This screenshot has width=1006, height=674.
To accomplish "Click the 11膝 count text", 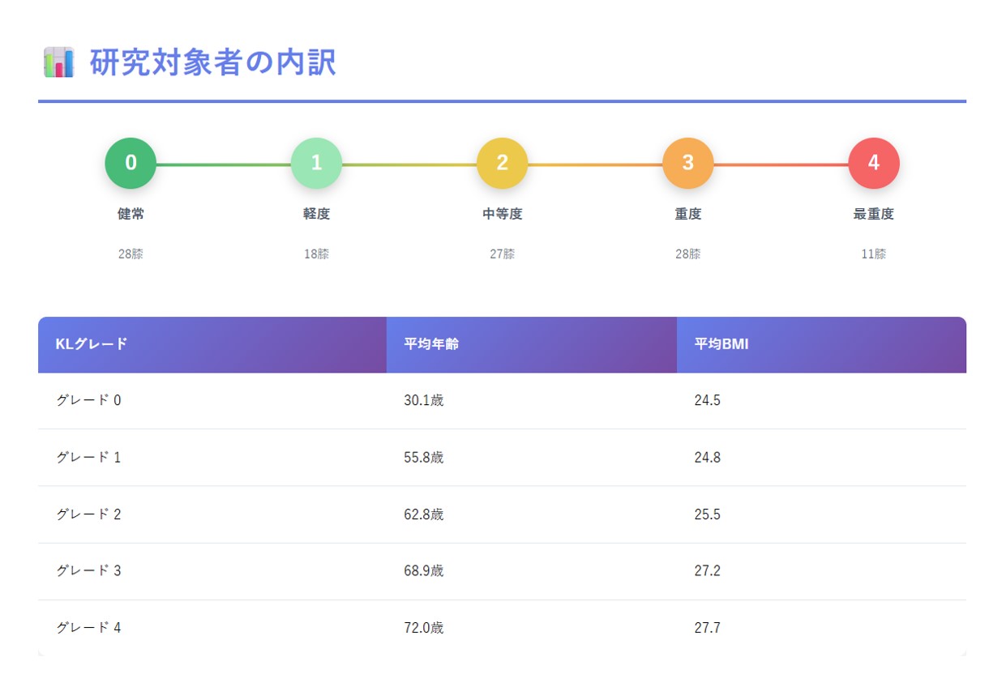I will click(873, 254).
